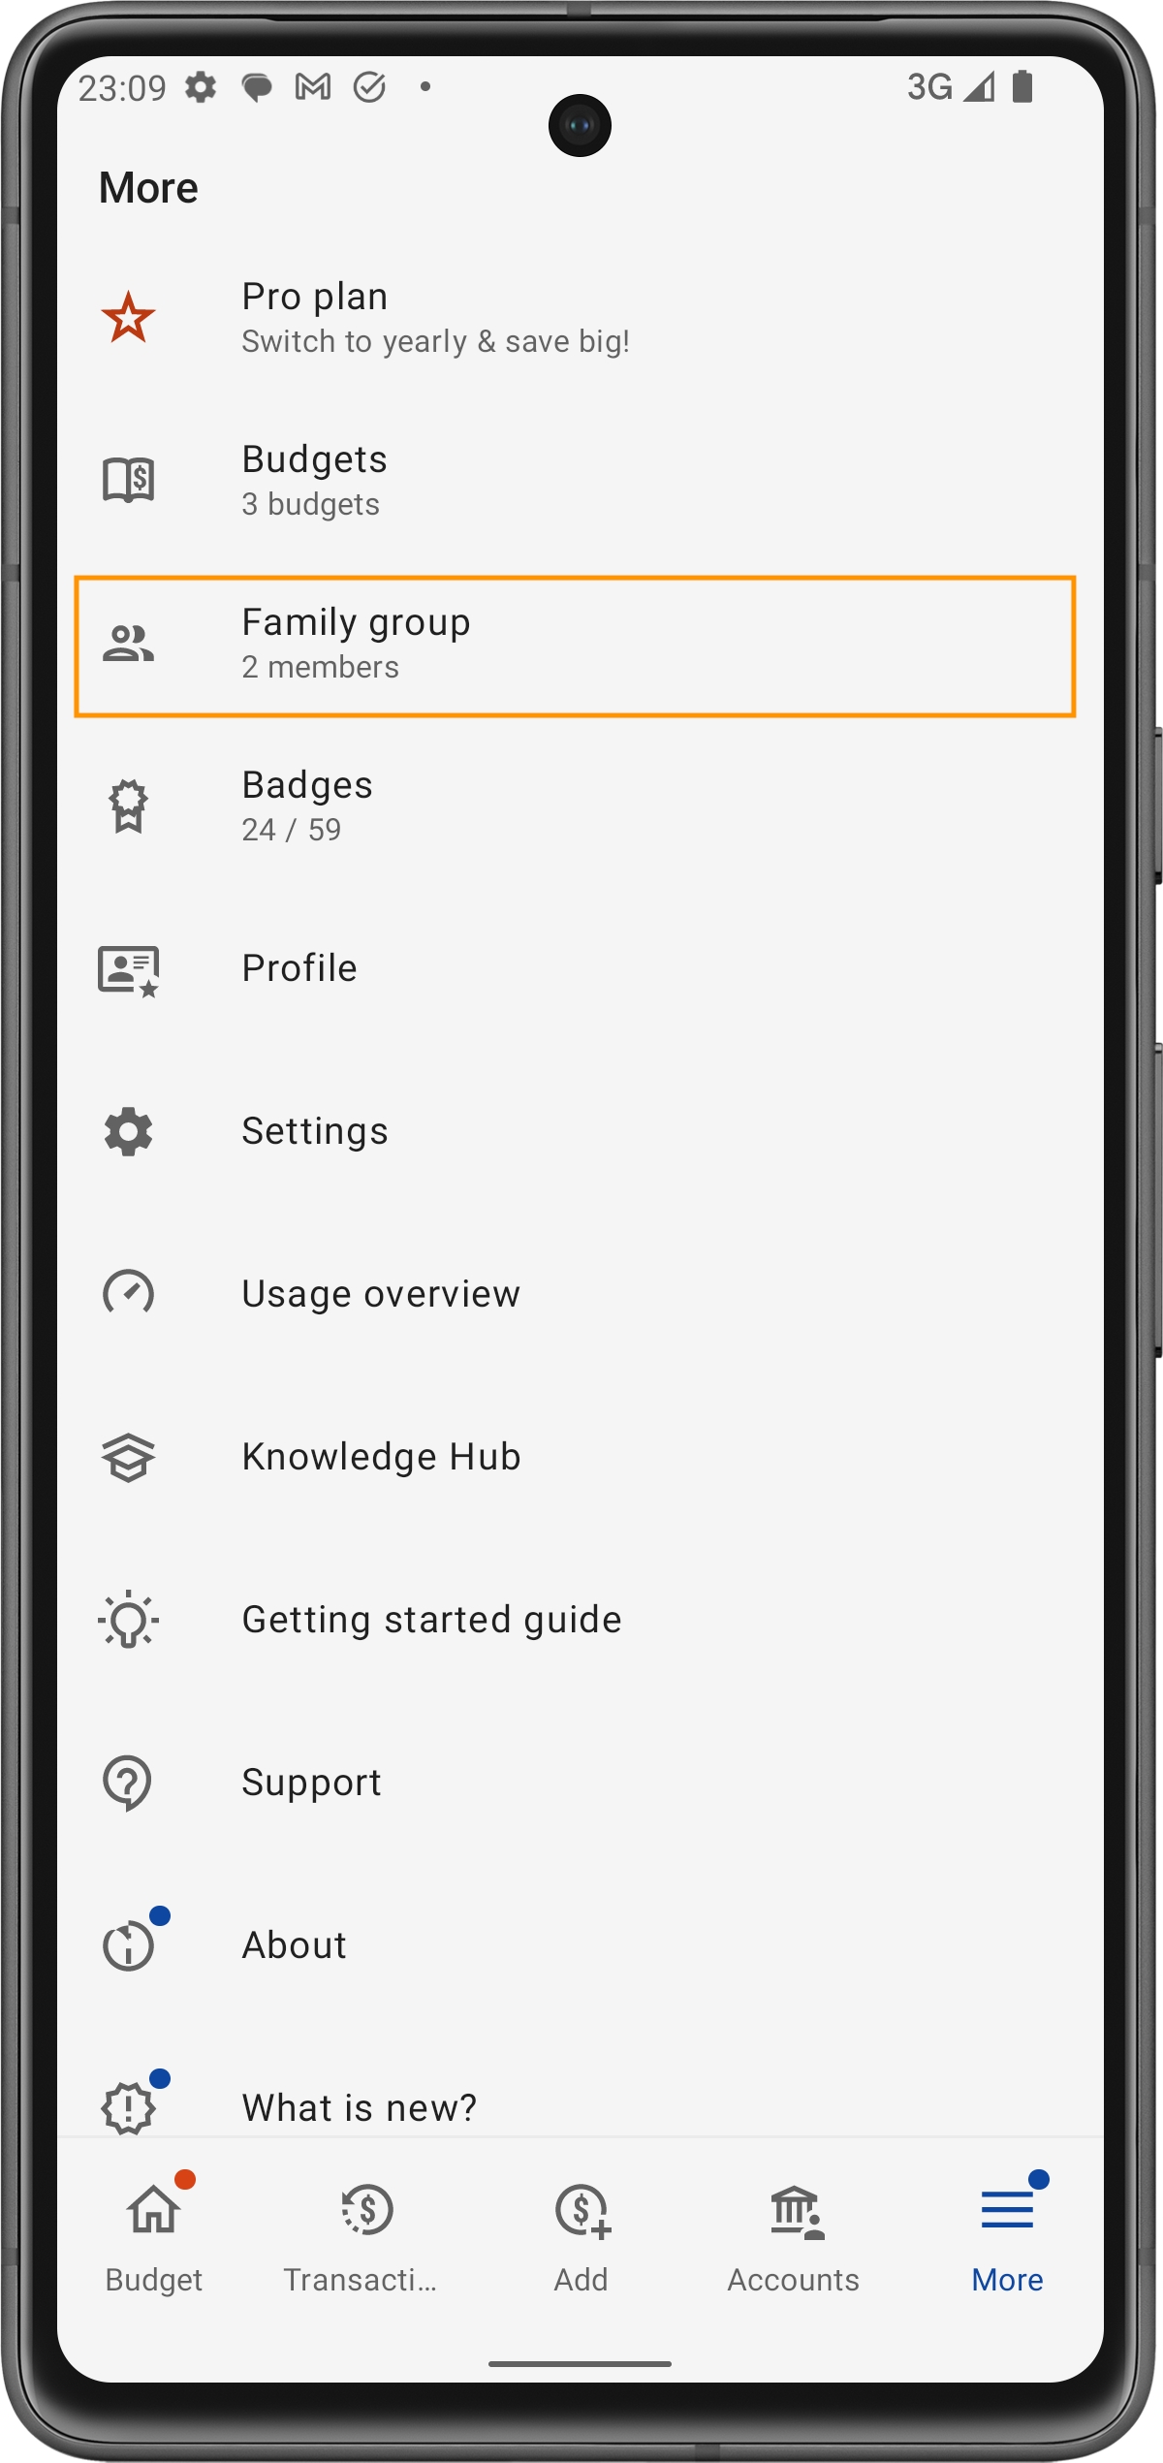Open Budgets via the book icon

tap(128, 480)
